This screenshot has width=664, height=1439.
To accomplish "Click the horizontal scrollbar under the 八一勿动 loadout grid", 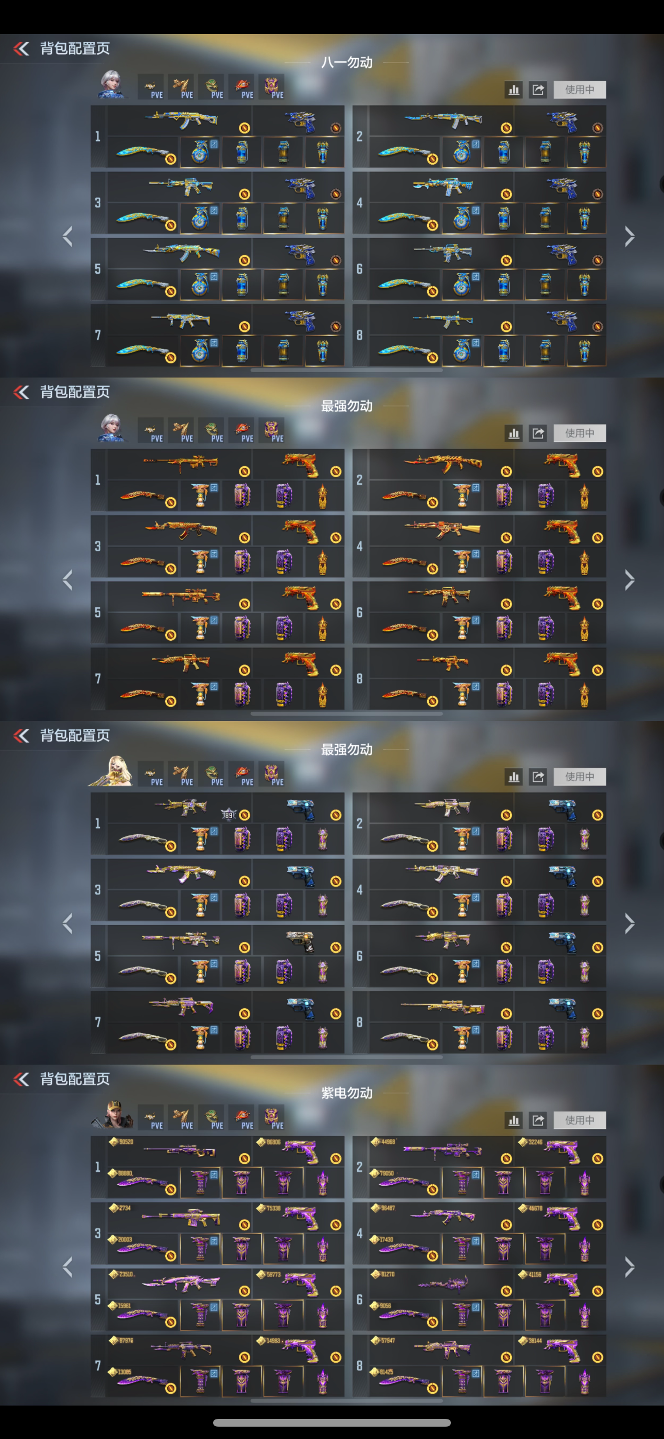I will point(346,370).
